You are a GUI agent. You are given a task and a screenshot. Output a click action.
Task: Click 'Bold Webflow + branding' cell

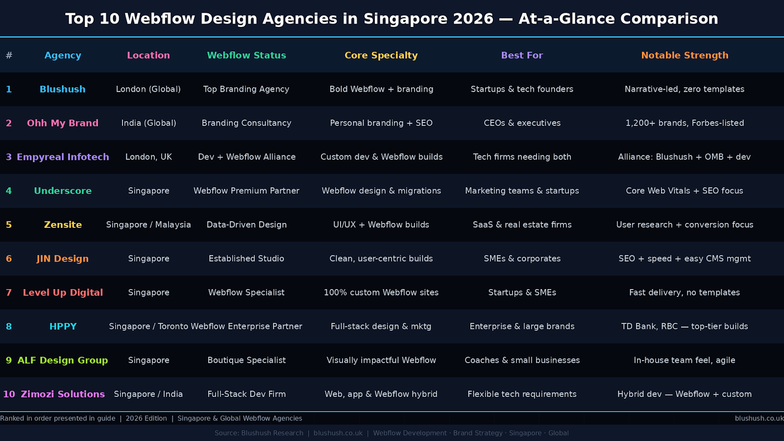click(x=381, y=89)
